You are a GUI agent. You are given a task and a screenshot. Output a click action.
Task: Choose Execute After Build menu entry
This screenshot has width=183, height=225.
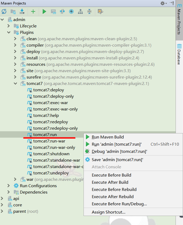133,182
